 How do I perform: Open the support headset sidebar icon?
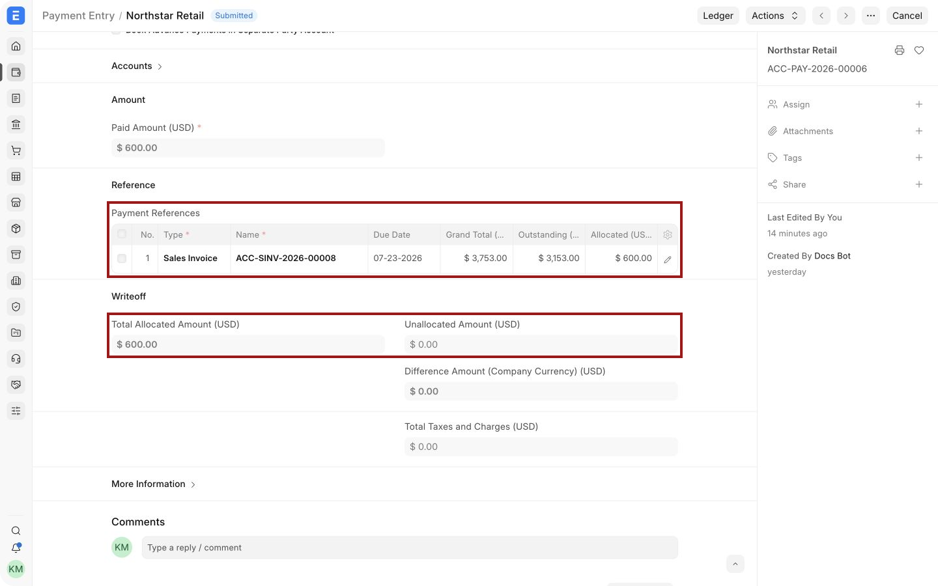(x=16, y=359)
